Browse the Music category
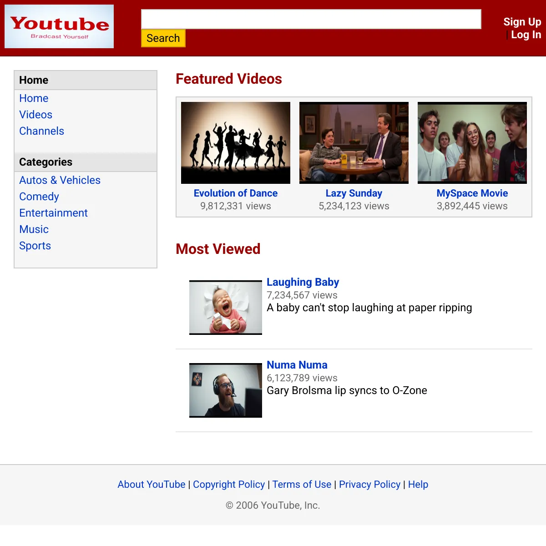 pyautogui.click(x=34, y=229)
